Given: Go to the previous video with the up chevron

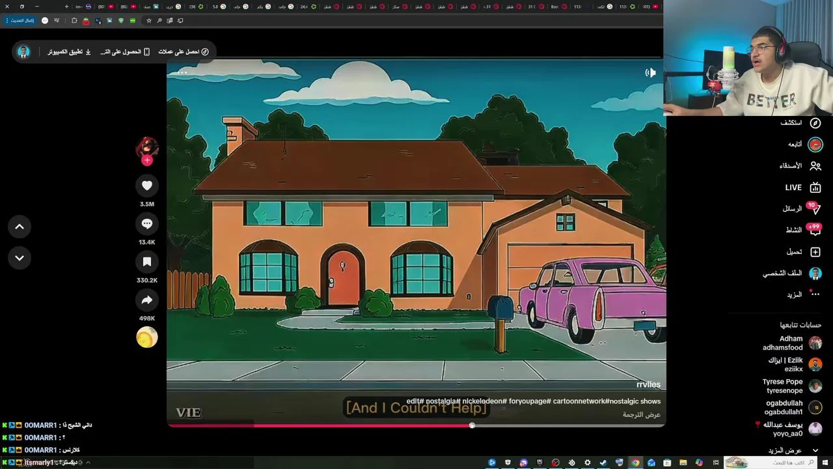Looking at the screenshot, I should tap(20, 227).
